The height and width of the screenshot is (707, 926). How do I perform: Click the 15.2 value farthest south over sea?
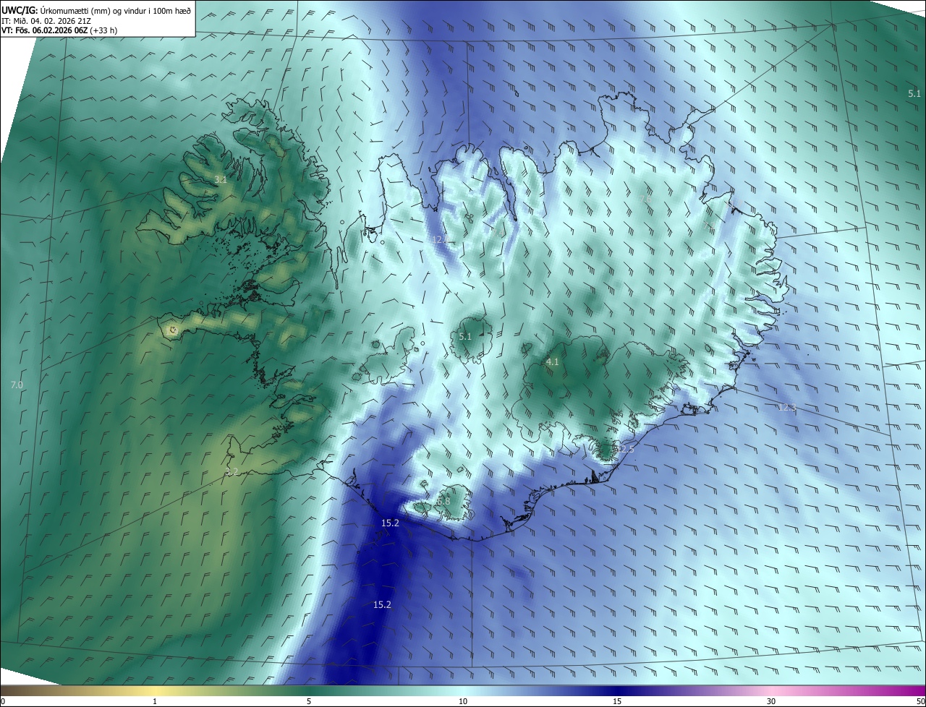tap(382, 604)
